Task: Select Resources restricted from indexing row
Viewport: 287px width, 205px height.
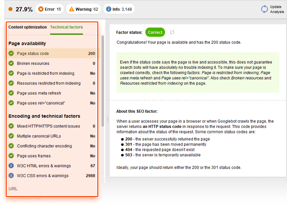Action: tap(48, 83)
